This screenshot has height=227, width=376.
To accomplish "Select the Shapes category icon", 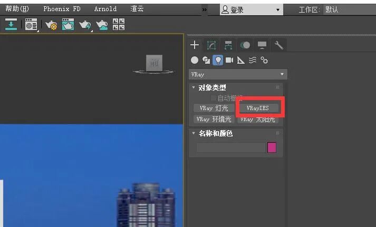I will (206, 60).
